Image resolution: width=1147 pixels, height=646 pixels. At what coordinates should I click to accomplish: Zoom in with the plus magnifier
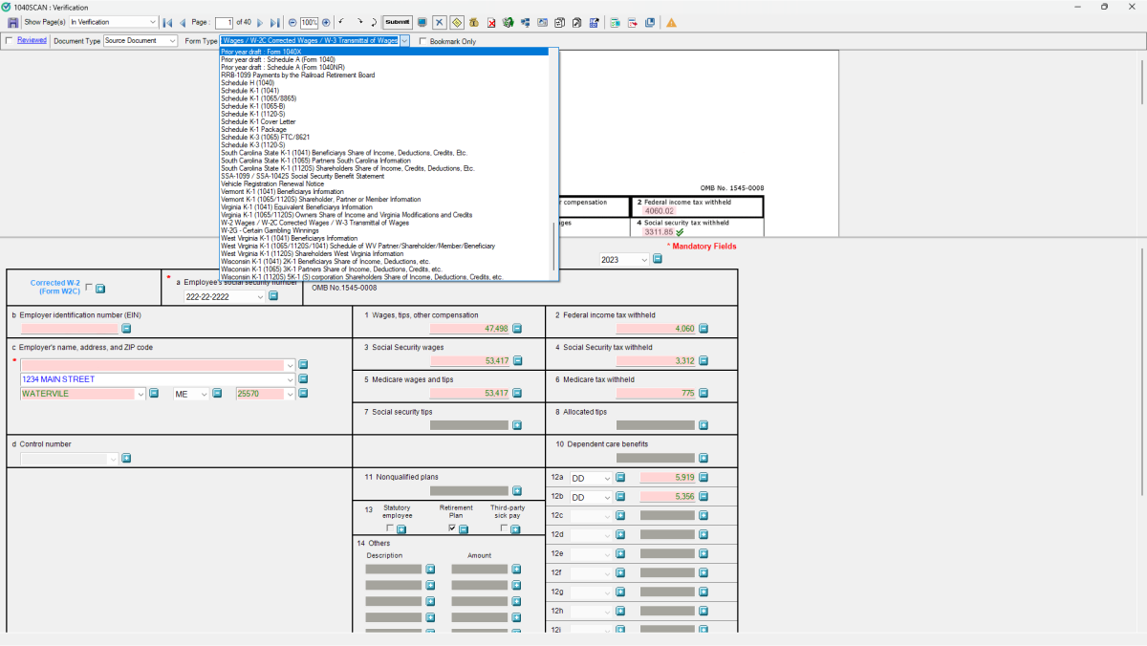[326, 22]
